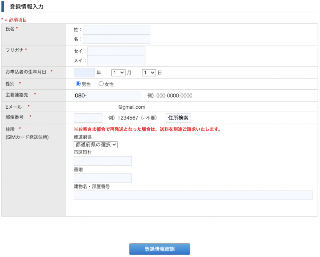The width and height of the screenshot is (320, 257).
Task: Select the 女性 radio button
Action: coord(101,84)
